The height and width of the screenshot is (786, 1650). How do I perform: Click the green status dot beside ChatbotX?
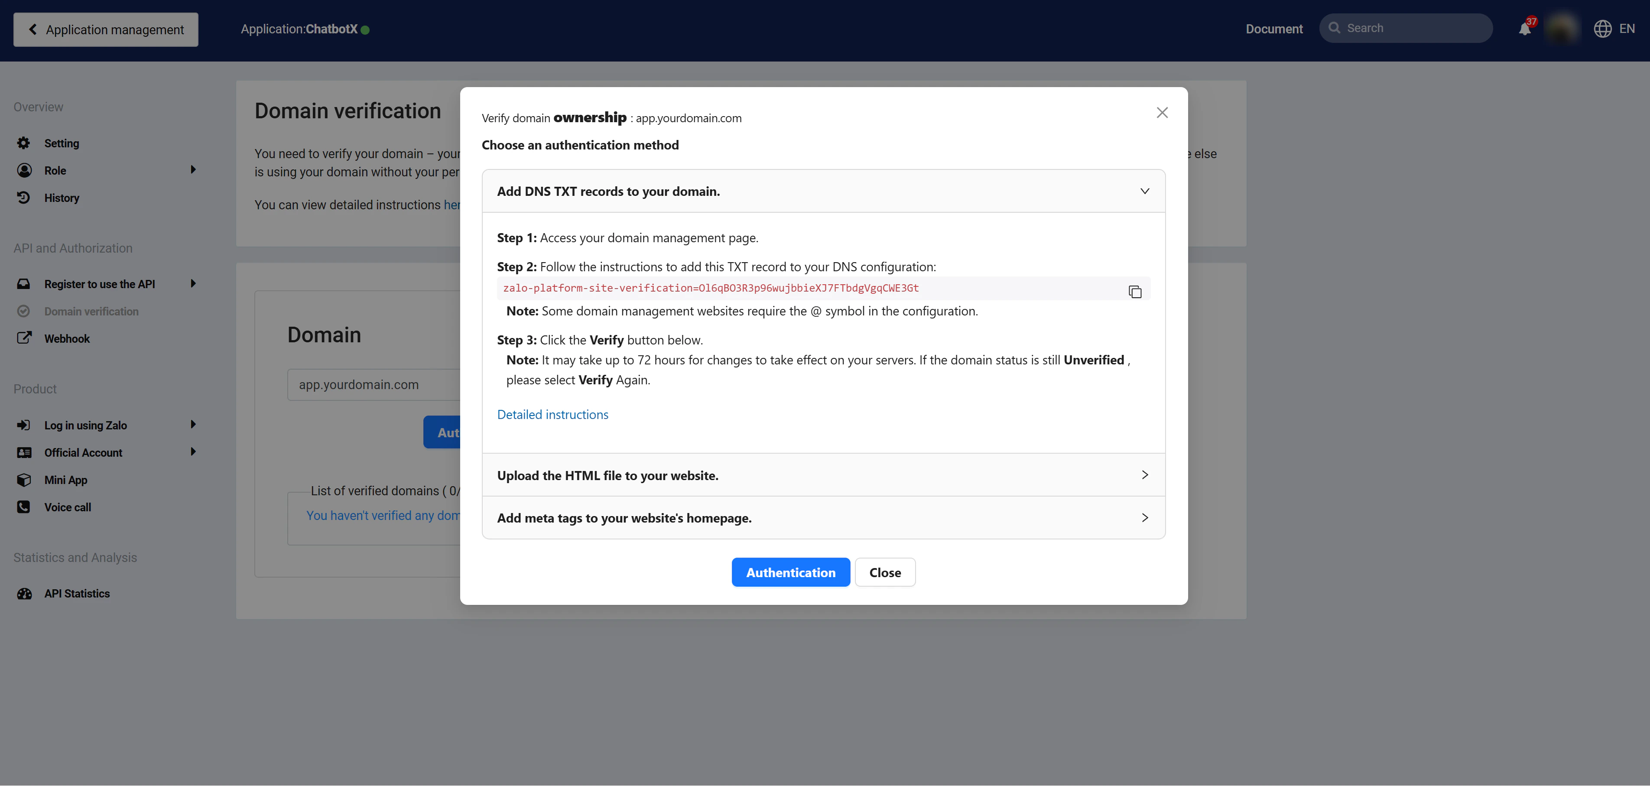pyautogui.click(x=365, y=30)
